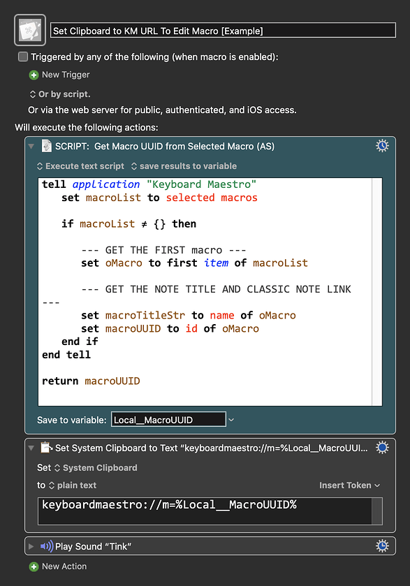Click the 'Set System Clipboard to Text' action title
Image resolution: width=410 pixels, height=586 pixels.
[211, 448]
